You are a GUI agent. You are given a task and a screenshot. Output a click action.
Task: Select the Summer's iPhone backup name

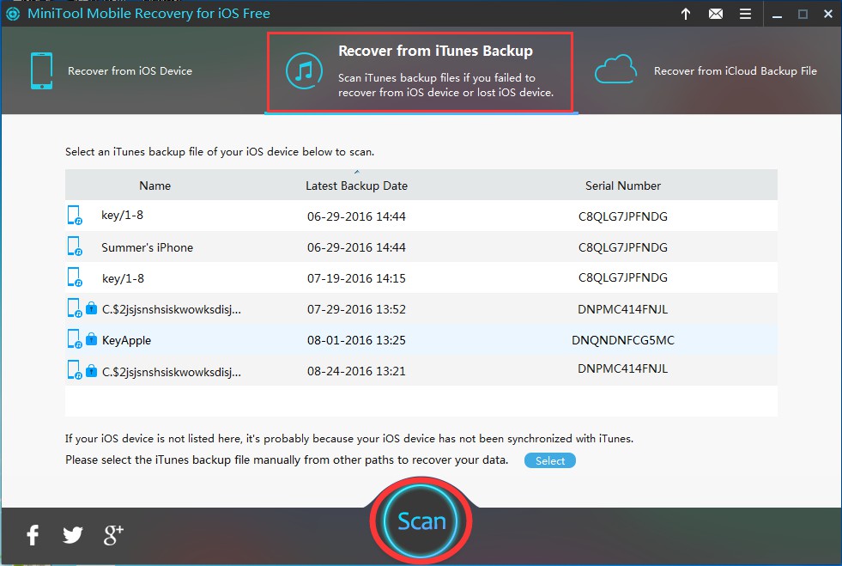click(x=147, y=247)
